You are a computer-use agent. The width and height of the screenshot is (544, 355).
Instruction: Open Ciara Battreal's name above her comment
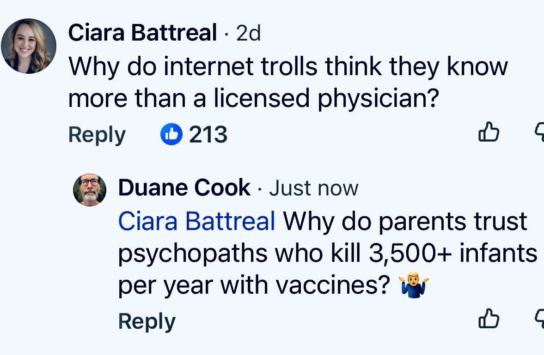(x=142, y=33)
